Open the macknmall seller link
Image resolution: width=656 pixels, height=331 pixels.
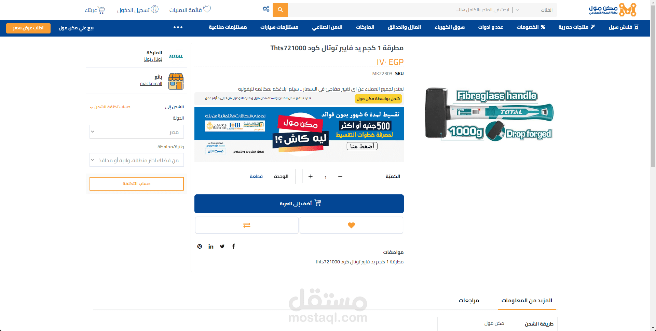tap(151, 83)
